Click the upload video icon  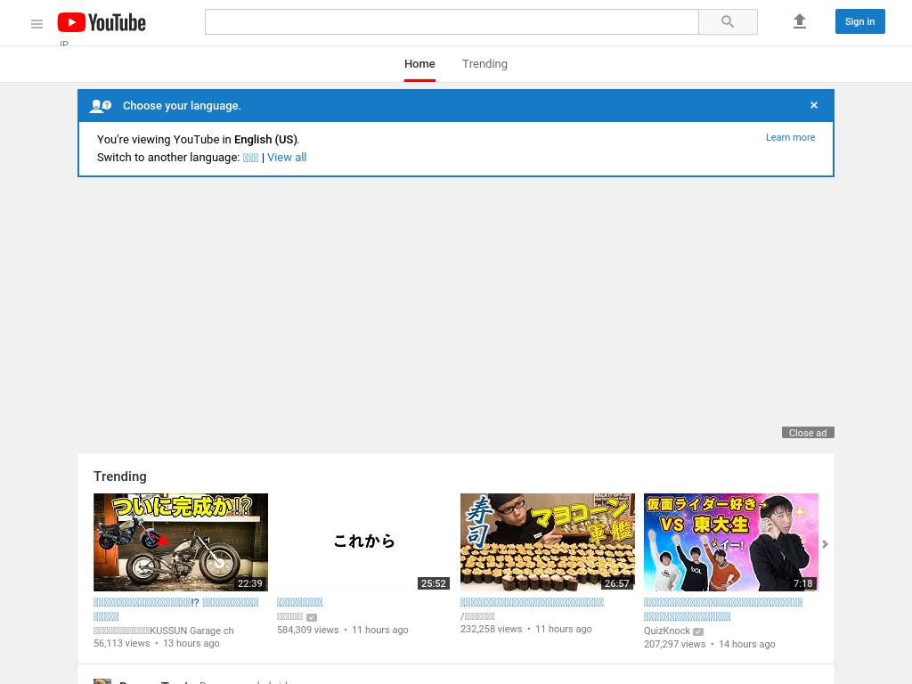(x=799, y=21)
